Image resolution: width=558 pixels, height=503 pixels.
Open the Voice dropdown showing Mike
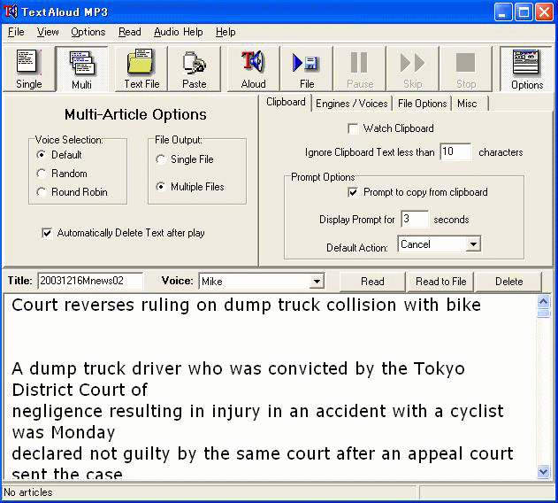pos(317,282)
